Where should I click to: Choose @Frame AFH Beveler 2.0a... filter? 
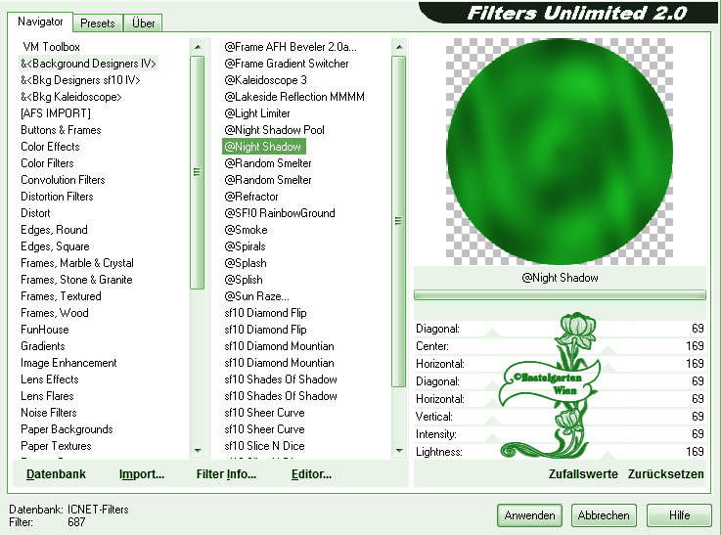(x=291, y=47)
